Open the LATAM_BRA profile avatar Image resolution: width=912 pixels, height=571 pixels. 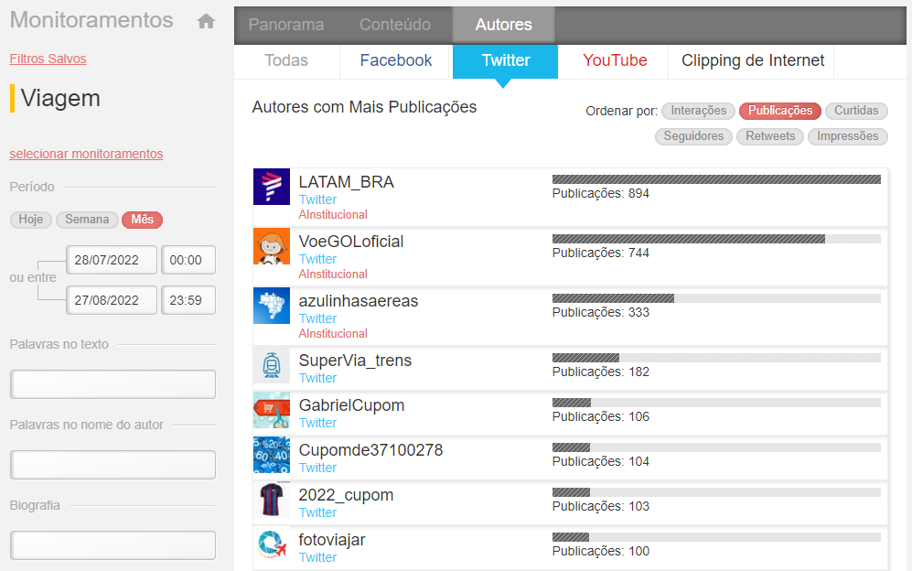tap(272, 187)
